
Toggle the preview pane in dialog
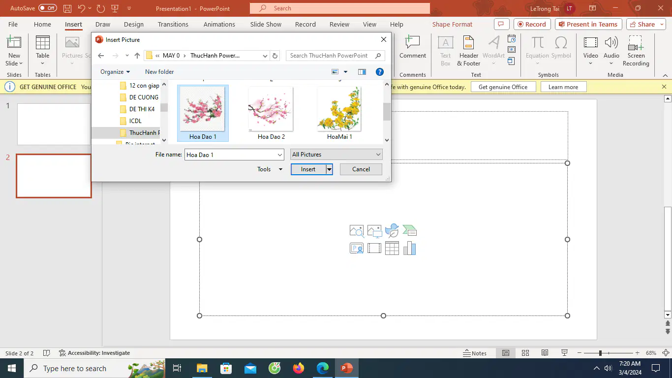click(362, 72)
